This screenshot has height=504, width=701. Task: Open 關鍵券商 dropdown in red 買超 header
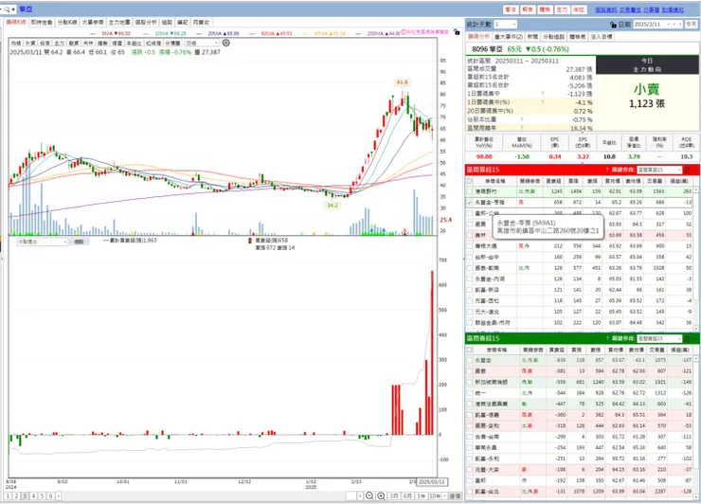(x=659, y=170)
